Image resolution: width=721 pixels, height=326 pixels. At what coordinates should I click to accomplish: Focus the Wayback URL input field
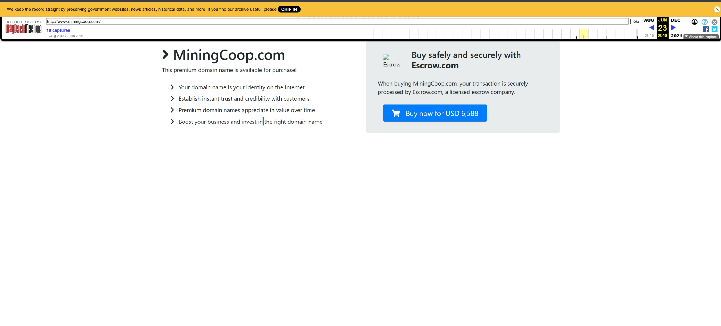click(x=337, y=21)
